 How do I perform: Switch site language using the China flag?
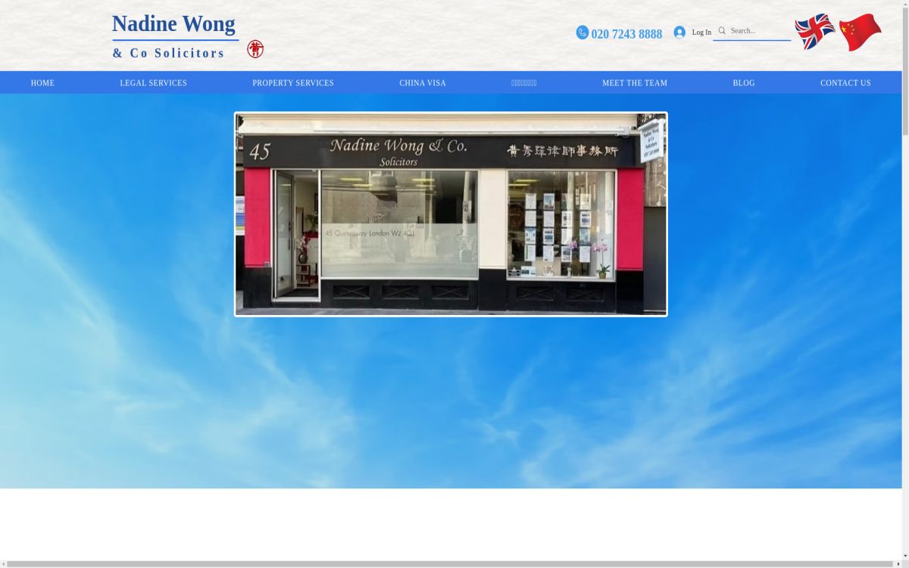[860, 31]
